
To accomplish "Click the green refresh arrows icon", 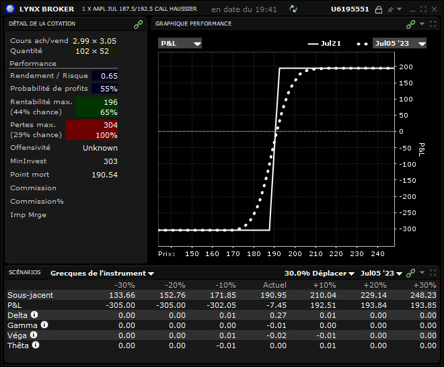I will [x=293, y=9].
